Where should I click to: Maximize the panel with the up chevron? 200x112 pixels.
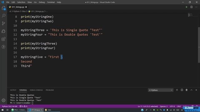click(x=192, y=90)
